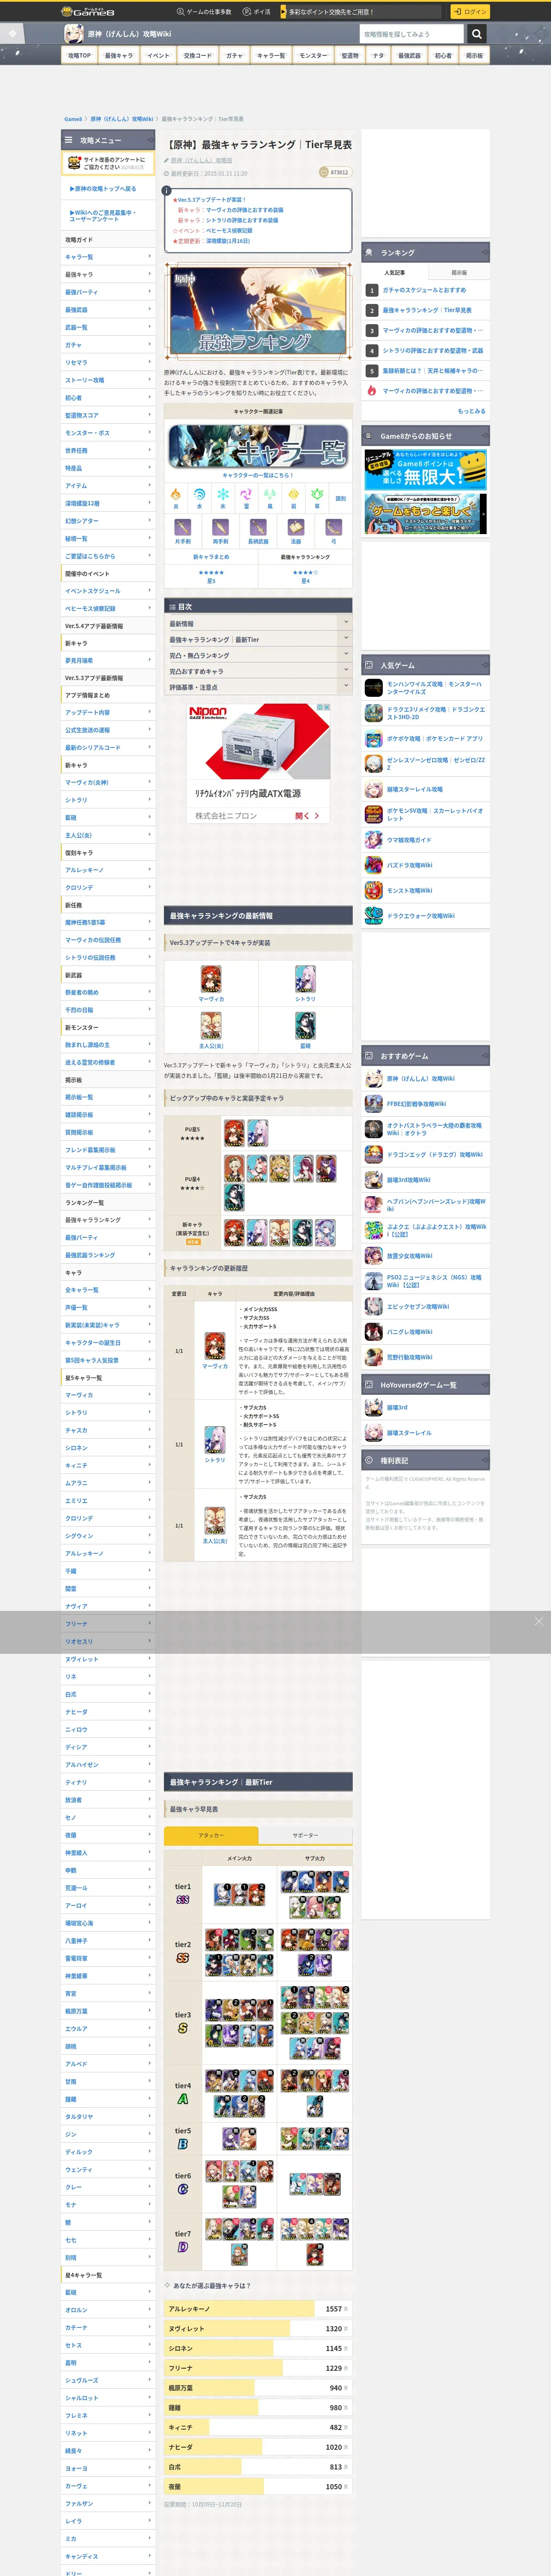Open the Hydro (水) element character list
The width and height of the screenshot is (551, 2576).
point(199,497)
